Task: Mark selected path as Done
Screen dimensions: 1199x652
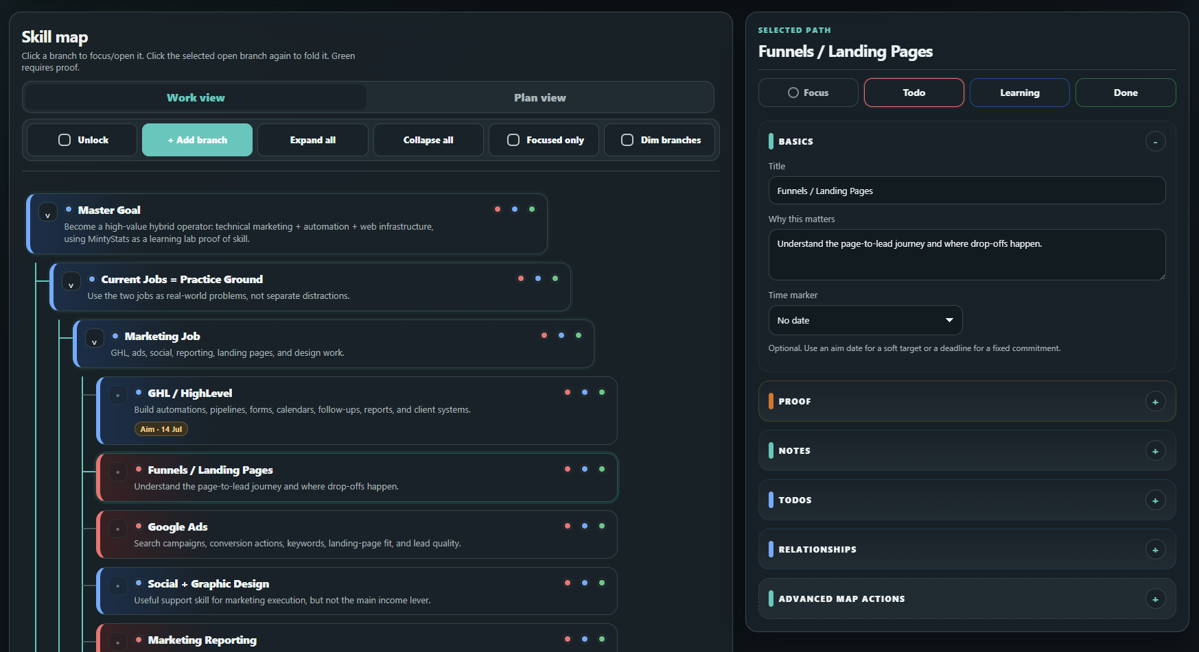Action: [x=1126, y=93]
